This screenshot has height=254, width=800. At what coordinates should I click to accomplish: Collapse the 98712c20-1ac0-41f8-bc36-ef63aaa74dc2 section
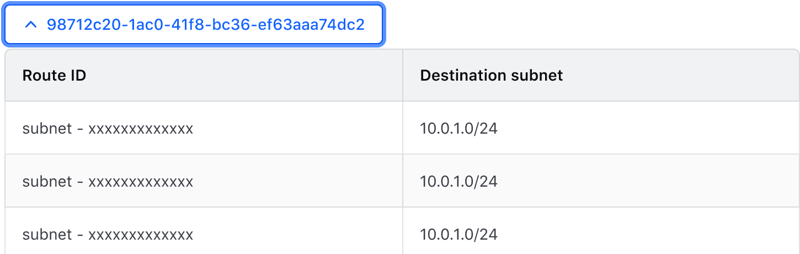coord(193,25)
